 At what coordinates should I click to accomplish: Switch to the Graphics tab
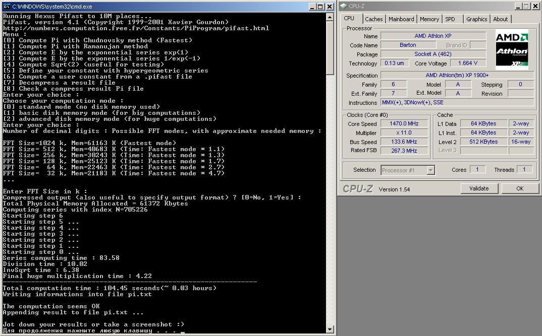tap(476, 19)
